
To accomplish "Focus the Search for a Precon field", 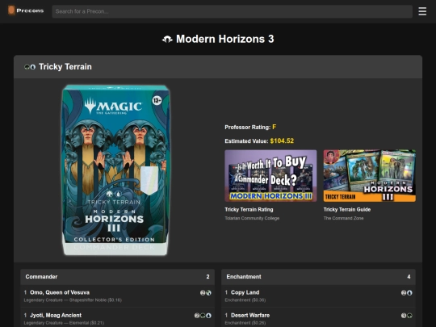I will click(233, 11).
